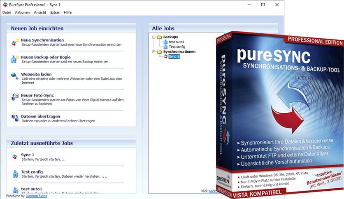Maximize the PureSync window
Screen dimensions: 344x199
263,5
